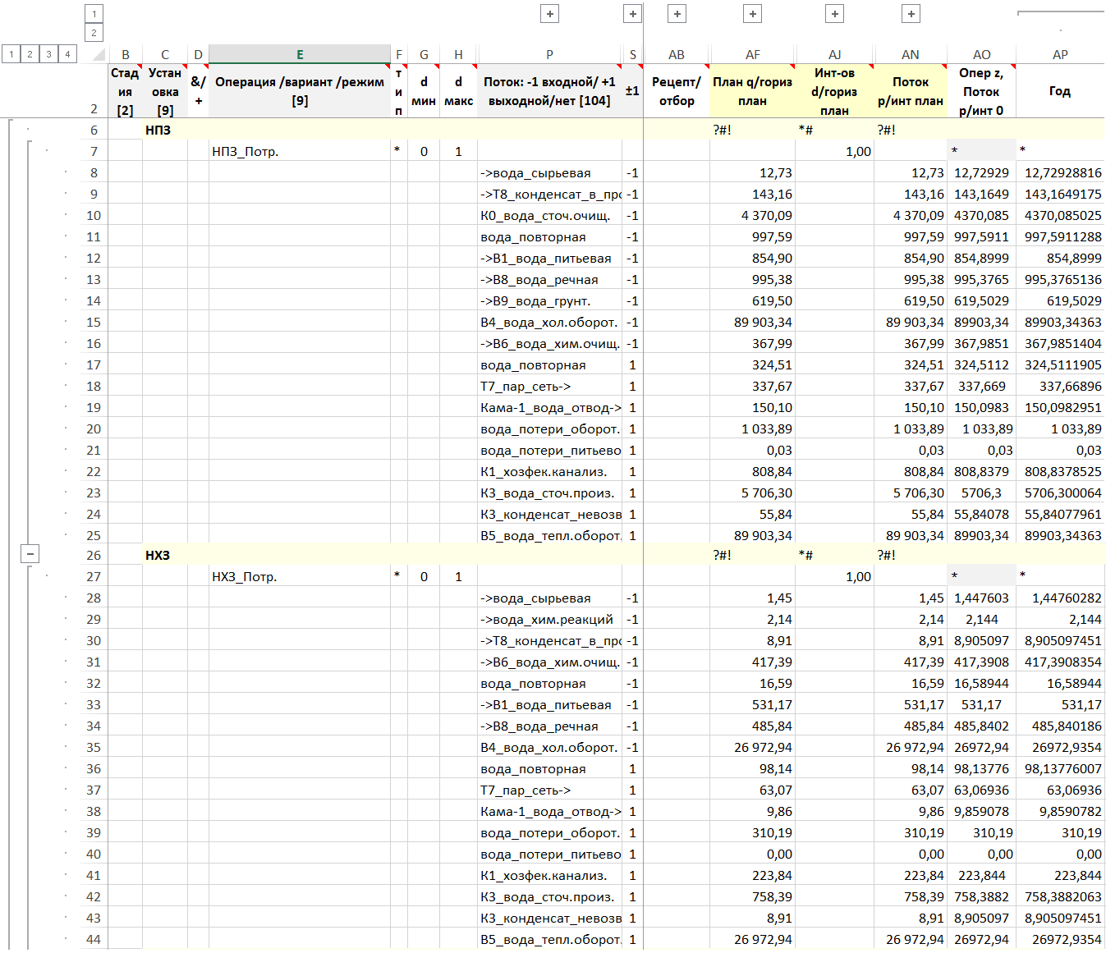Show row outline level 1 only
This screenshot has height=953, width=1106.
(11, 54)
